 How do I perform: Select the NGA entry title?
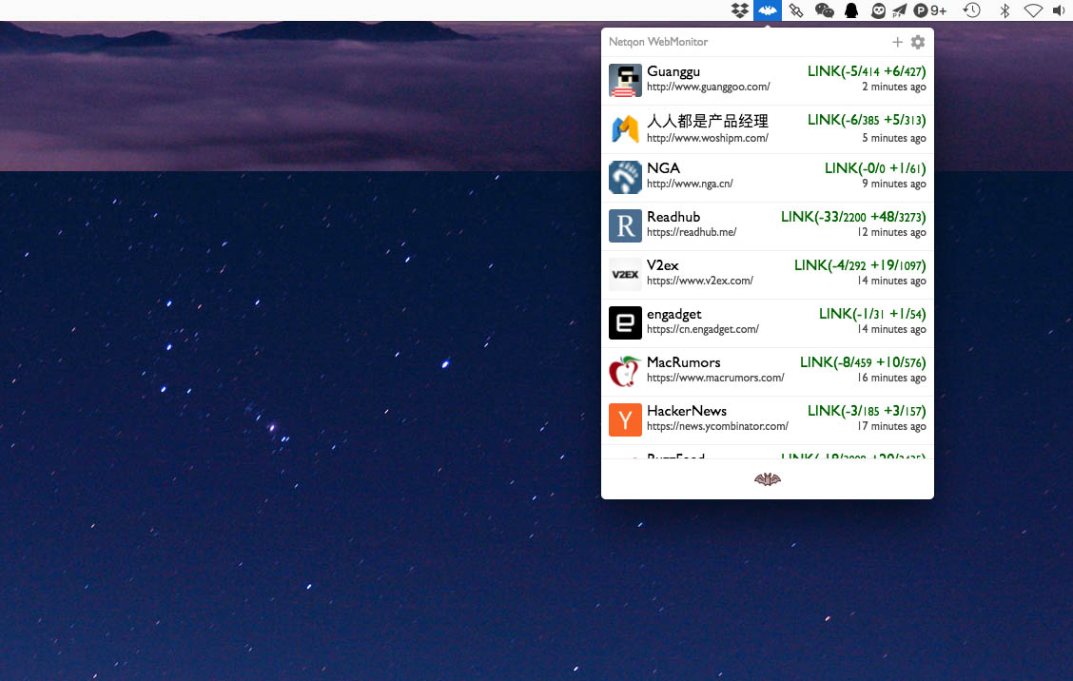[663, 168]
